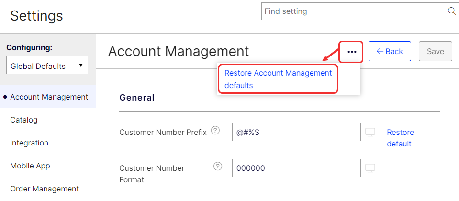The image size is (459, 201).
Task: Click help icon for Customer Number Format
Action: pyautogui.click(x=217, y=167)
